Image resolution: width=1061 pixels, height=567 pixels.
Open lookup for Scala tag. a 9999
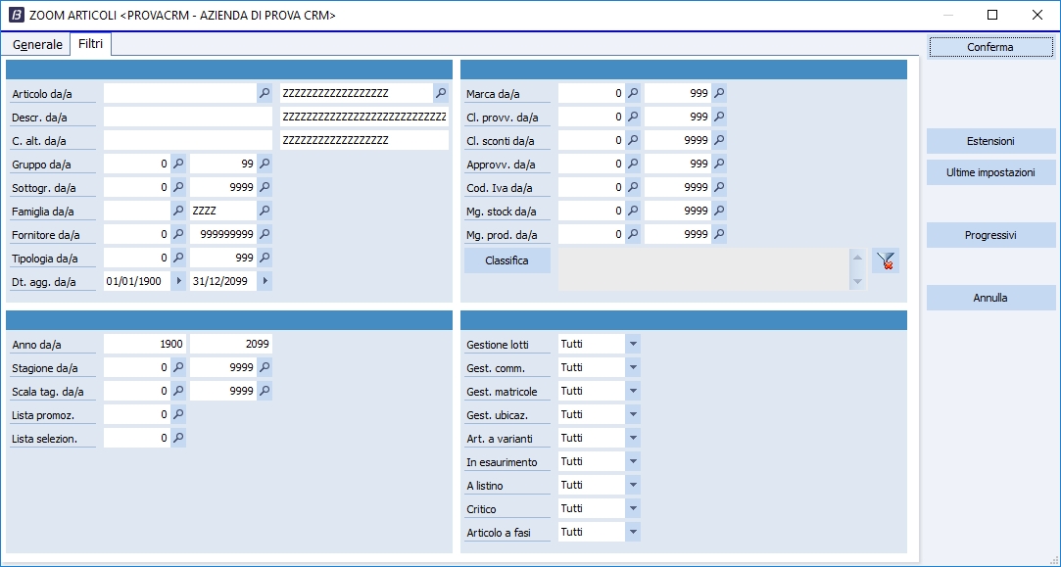(x=265, y=391)
